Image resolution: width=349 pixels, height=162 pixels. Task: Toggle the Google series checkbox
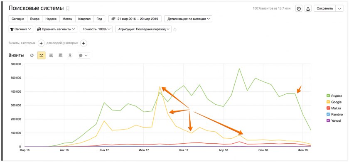click(328, 102)
